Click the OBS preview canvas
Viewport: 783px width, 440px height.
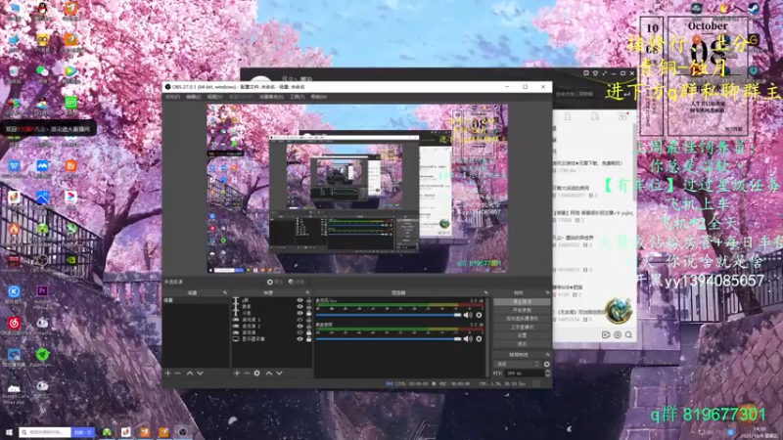[x=357, y=188]
